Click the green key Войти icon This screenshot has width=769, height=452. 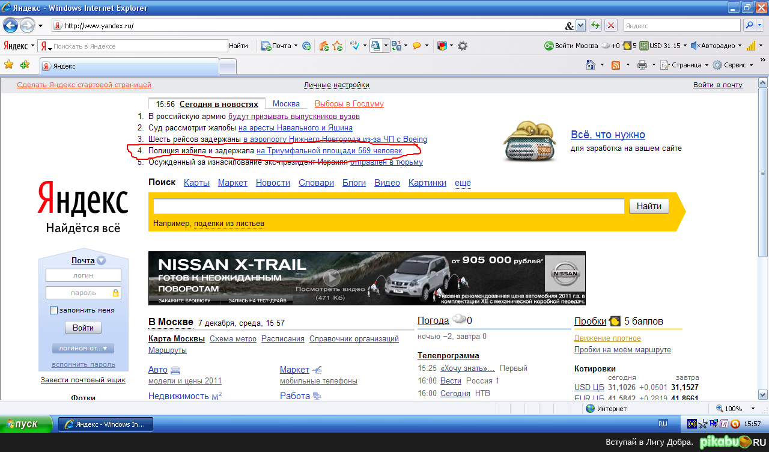pos(549,46)
